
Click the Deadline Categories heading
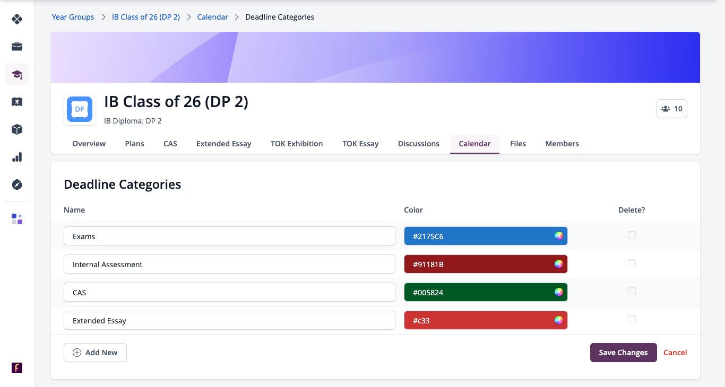click(x=123, y=184)
